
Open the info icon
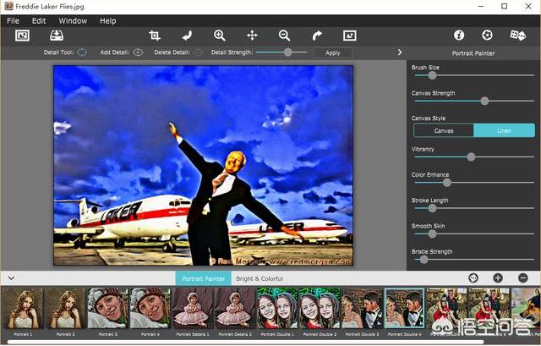(459, 35)
